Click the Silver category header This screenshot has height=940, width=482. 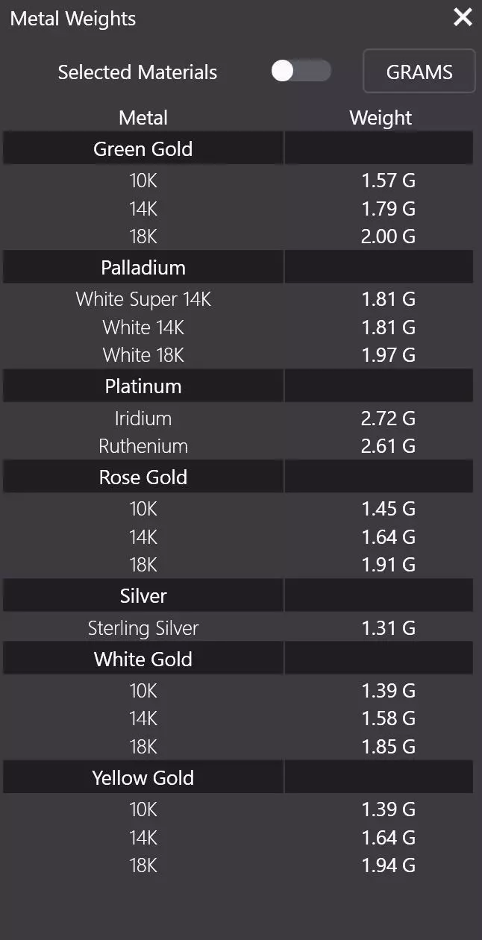point(143,596)
